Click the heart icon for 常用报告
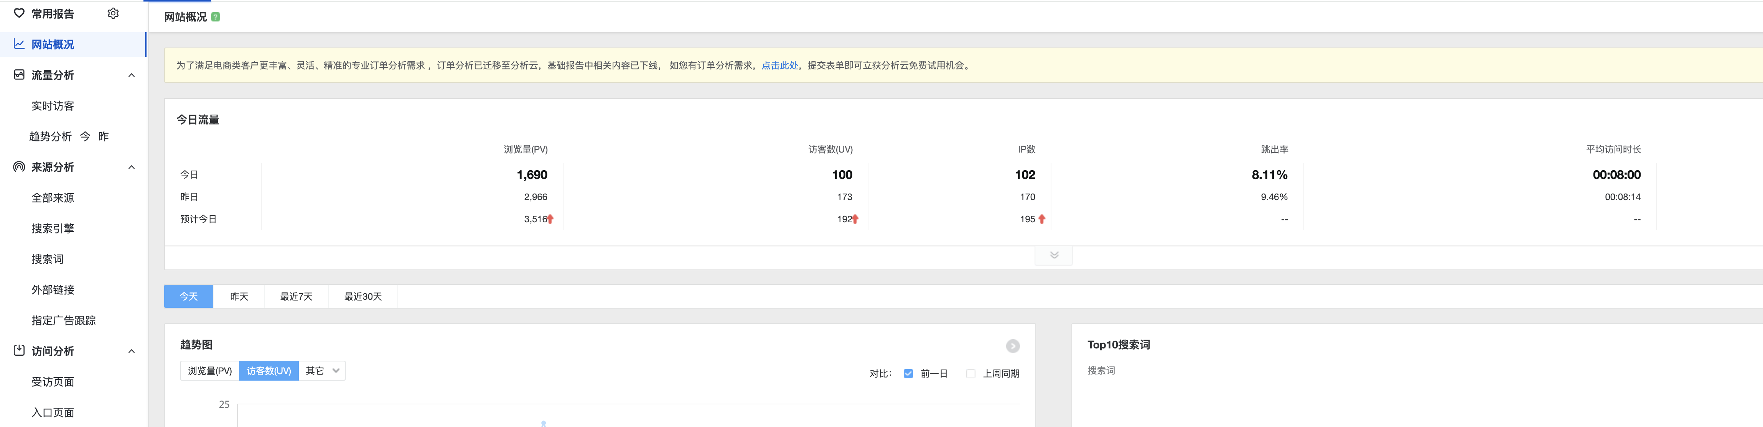Image resolution: width=1763 pixels, height=427 pixels. coord(19,13)
